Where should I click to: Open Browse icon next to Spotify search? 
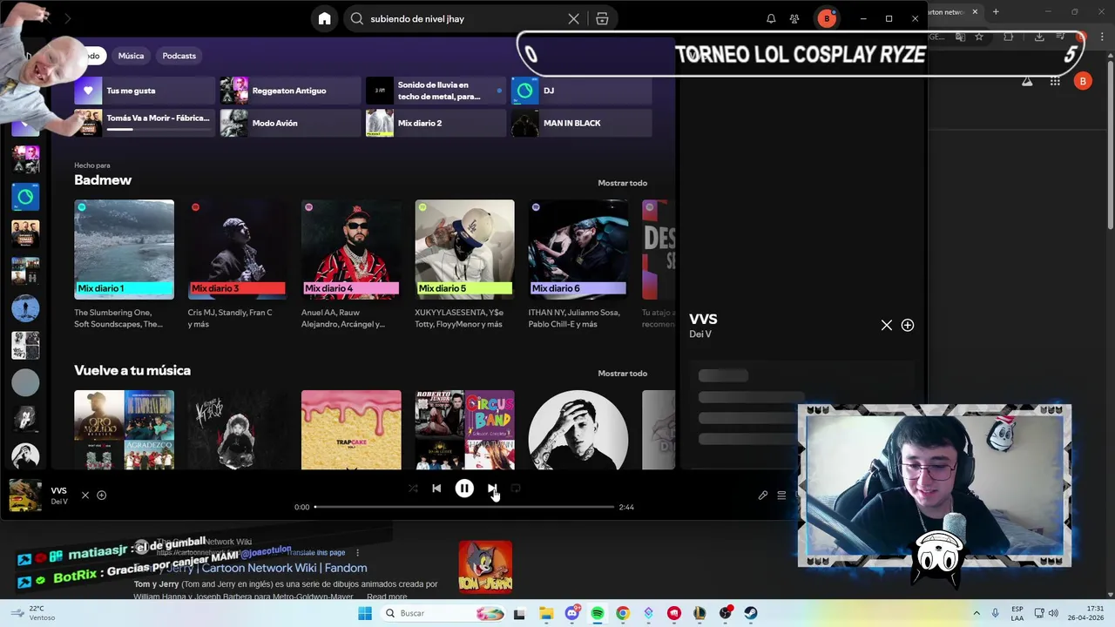[x=602, y=19]
